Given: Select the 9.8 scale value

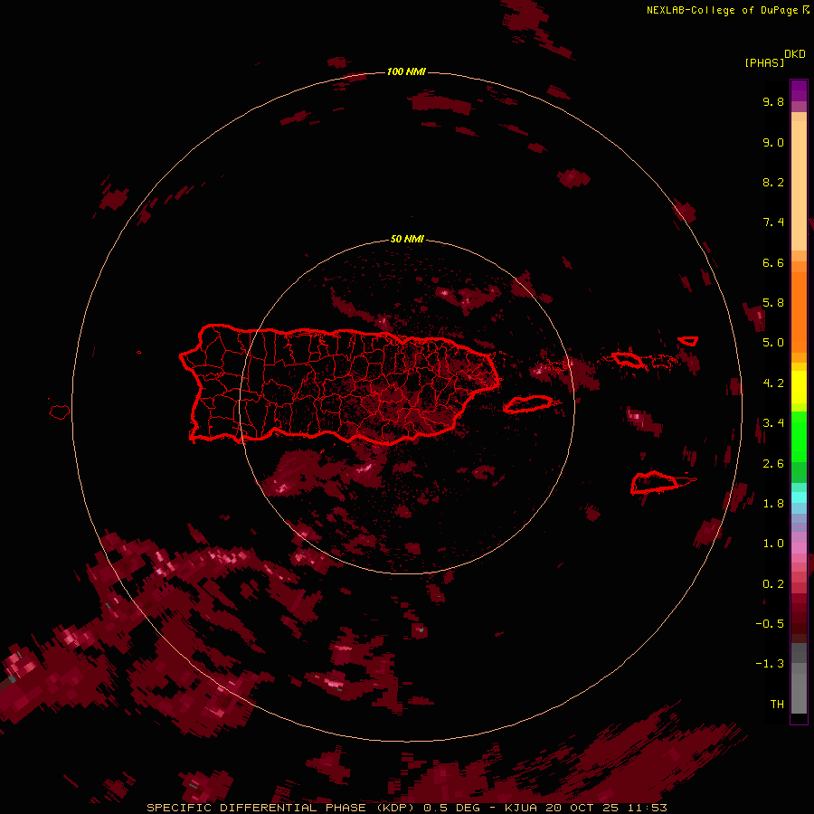Looking at the screenshot, I should pyautogui.click(x=773, y=101).
